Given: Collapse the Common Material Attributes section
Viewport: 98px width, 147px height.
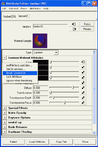Looking at the screenshot, I should coord(5,58).
